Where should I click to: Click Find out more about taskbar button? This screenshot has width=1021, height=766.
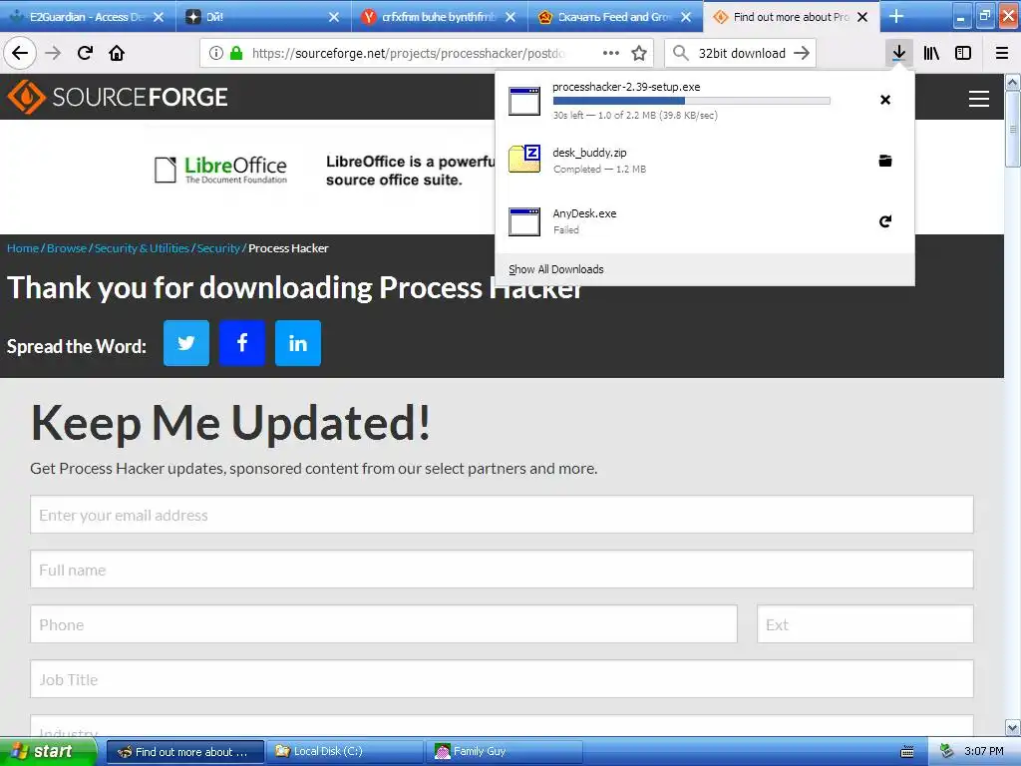click(185, 752)
